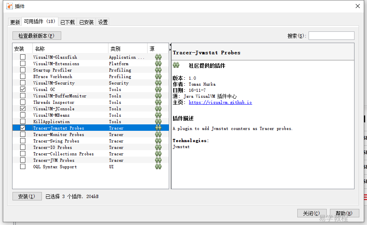Click the 帮助(H) button

pos(344,213)
